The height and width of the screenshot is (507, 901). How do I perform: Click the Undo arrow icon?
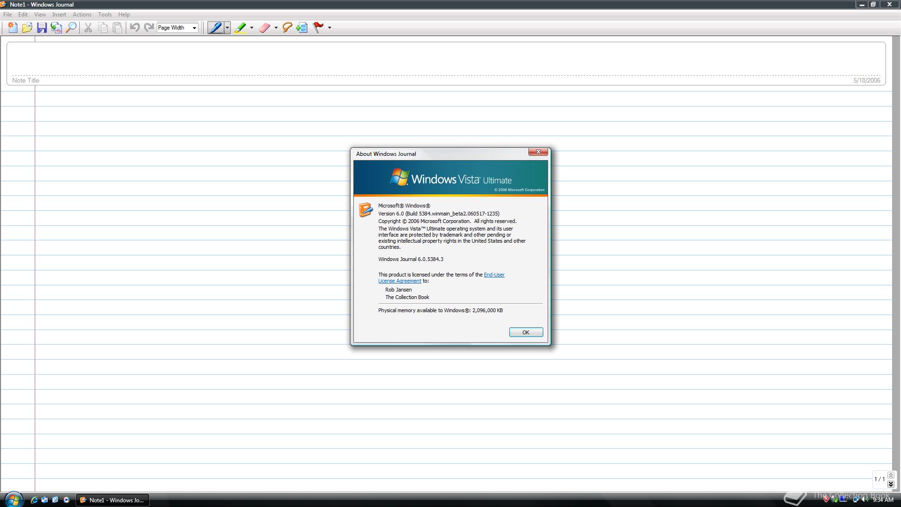pos(135,28)
